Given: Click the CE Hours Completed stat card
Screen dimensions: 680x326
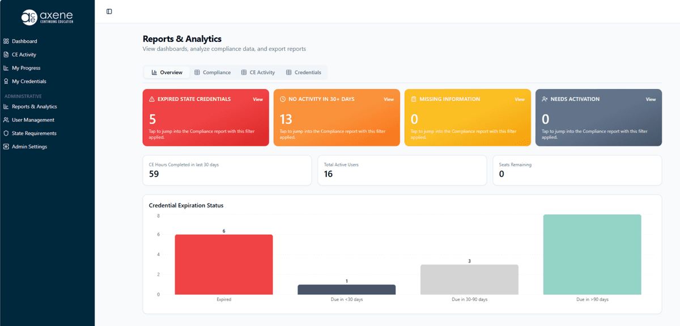Looking at the screenshot, I should point(227,170).
